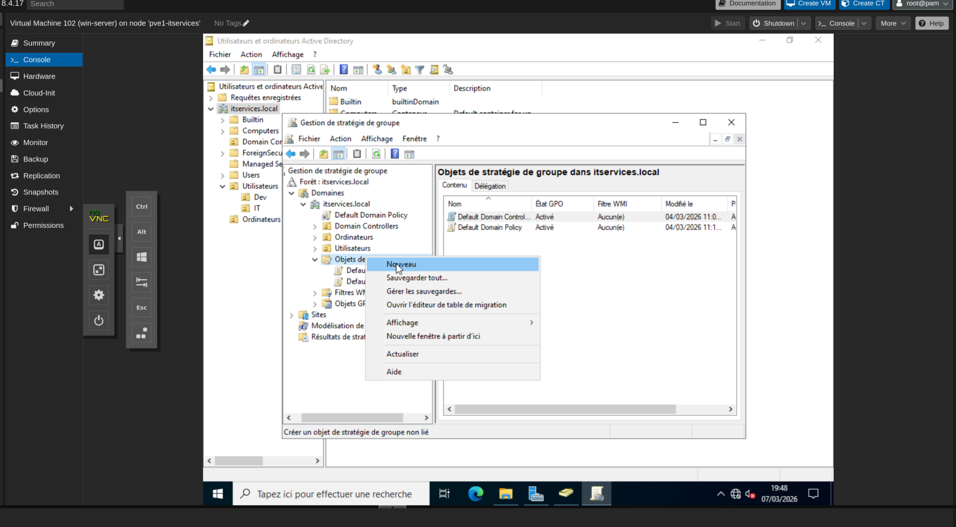The height and width of the screenshot is (527, 956).
Task: Select Nouveau in the context menu
Action: pos(401,264)
